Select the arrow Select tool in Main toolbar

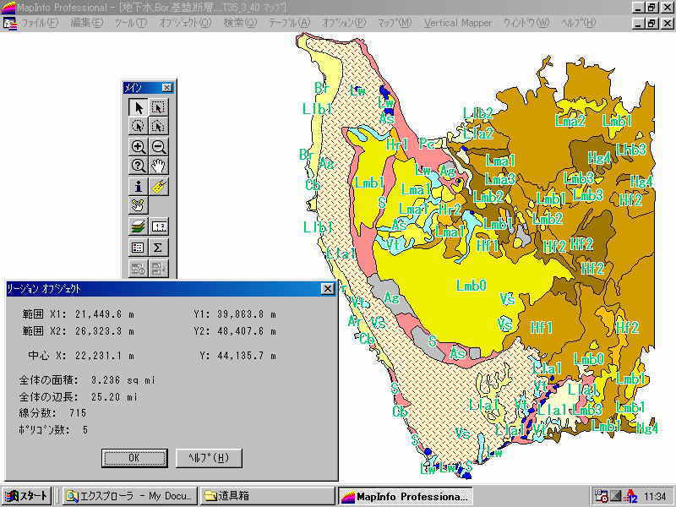click(138, 107)
